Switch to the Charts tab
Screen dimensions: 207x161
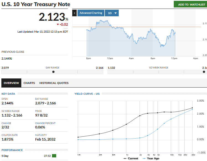click(29, 83)
